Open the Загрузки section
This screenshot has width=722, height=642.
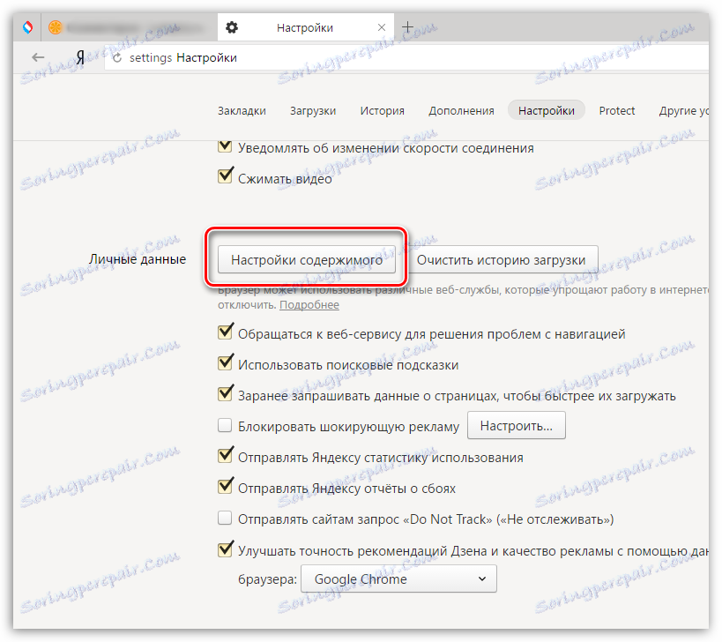tap(313, 110)
